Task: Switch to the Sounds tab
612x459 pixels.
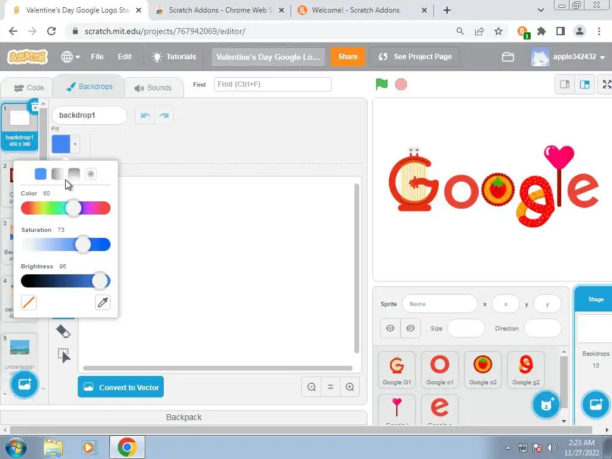Action: (x=154, y=88)
